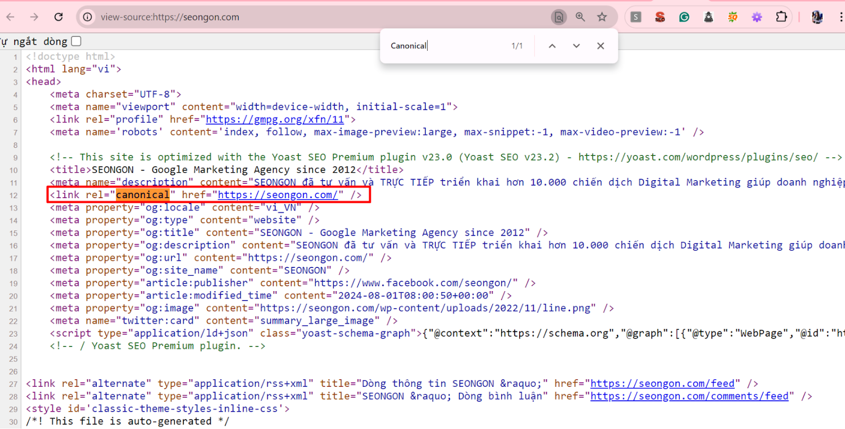Image resolution: width=845 pixels, height=429 pixels.
Task: Jump to previous find result
Action: click(x=552, y=46)
